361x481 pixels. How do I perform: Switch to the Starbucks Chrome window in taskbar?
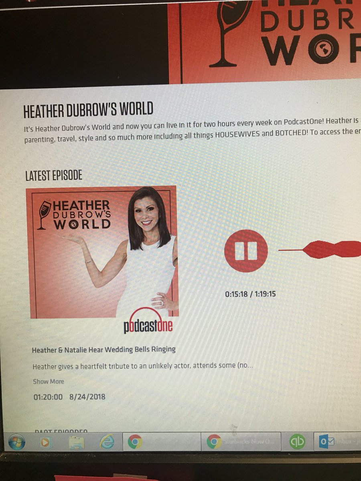pyautogui.click(x=241, y=441)
